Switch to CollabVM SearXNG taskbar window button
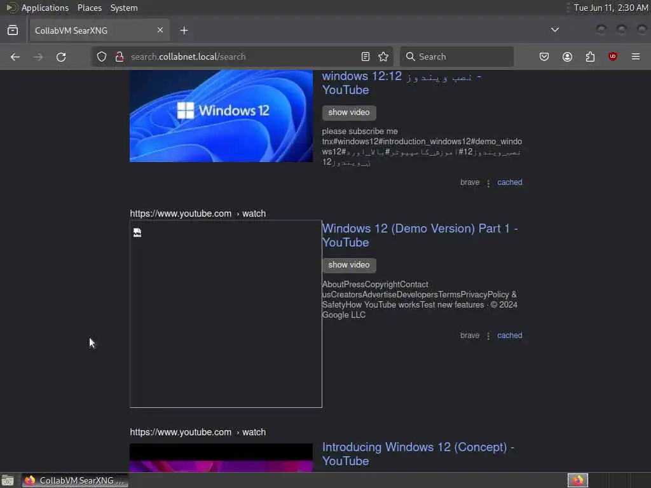The height and width of the screenshot is (488, 651). coord(75,480)
